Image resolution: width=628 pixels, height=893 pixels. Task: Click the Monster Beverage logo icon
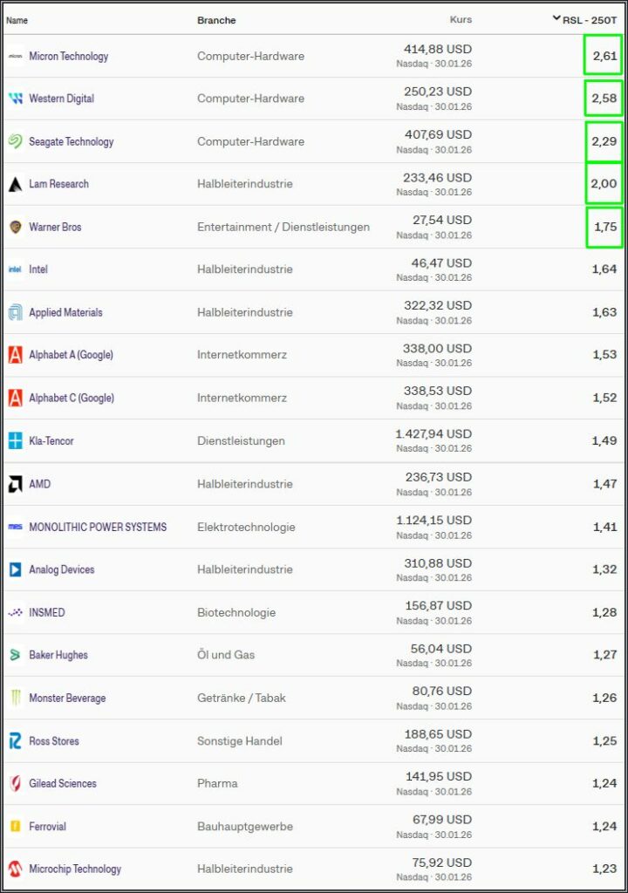15,699
